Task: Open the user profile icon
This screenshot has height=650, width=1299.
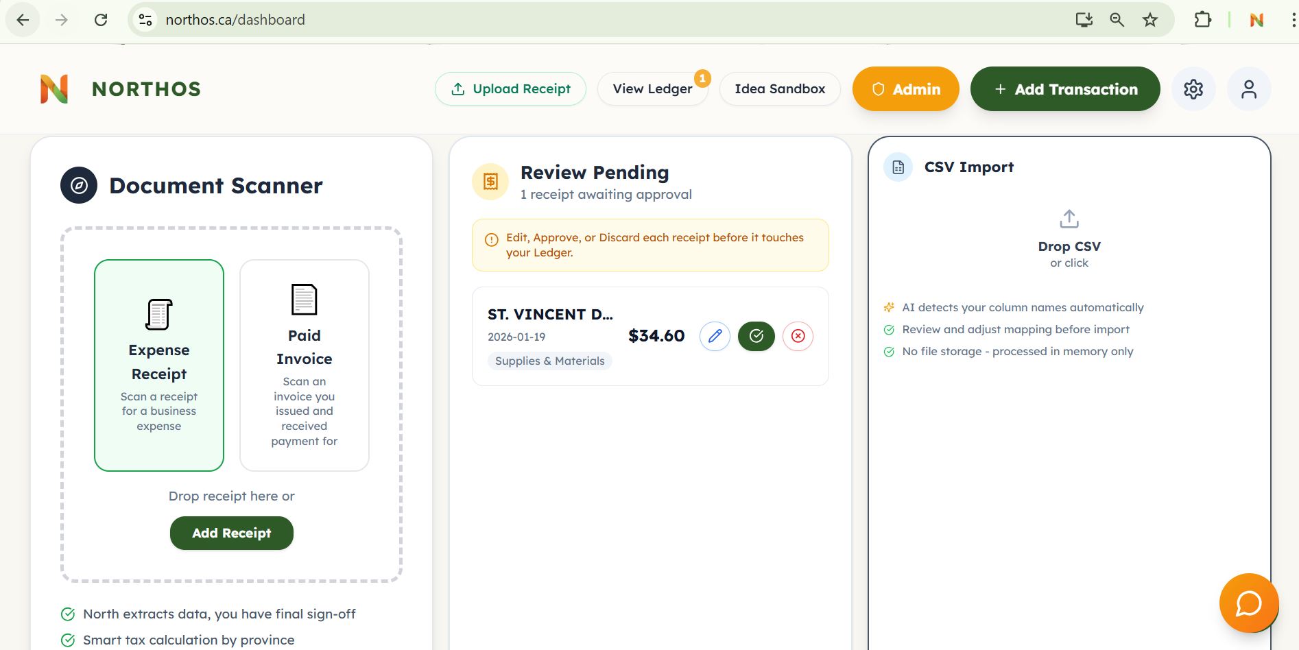Action: (x=1248, y=89)
